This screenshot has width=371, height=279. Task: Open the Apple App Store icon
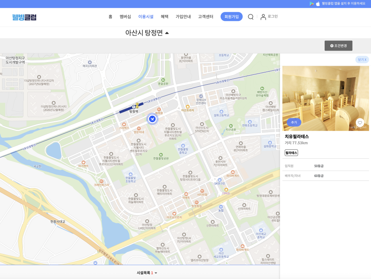coord(318,4)
